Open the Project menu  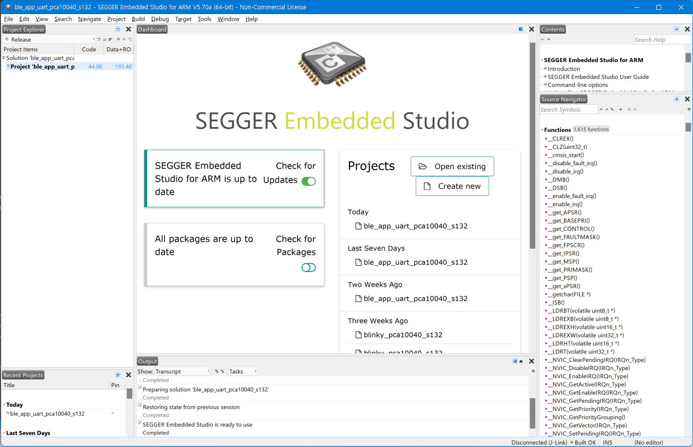(116, 19)
